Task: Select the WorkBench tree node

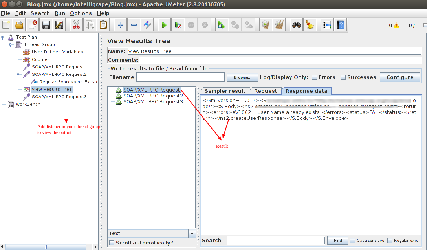Action: pos(28,104)
